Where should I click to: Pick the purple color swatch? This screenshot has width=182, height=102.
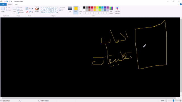tap(107, 8)
